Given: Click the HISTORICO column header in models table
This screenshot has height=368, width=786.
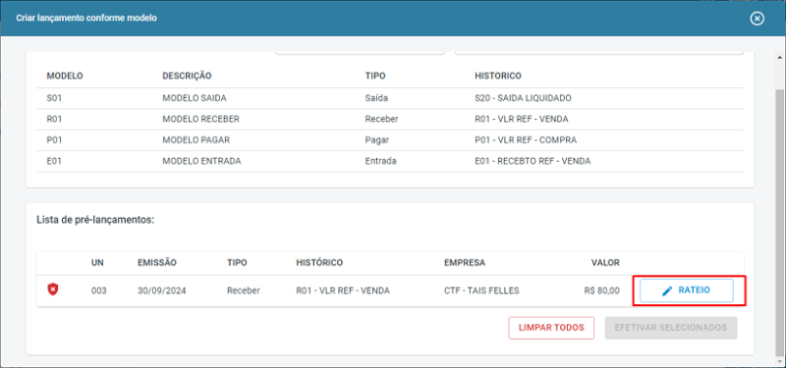Looking at the screenshot, I should tap(498, 77).
